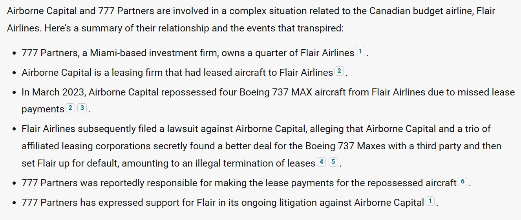Click the "In March 2023" text

[53, 92]
